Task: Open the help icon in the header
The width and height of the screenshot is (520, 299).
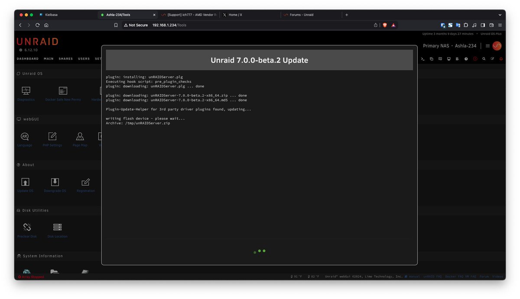Action: 466,59
